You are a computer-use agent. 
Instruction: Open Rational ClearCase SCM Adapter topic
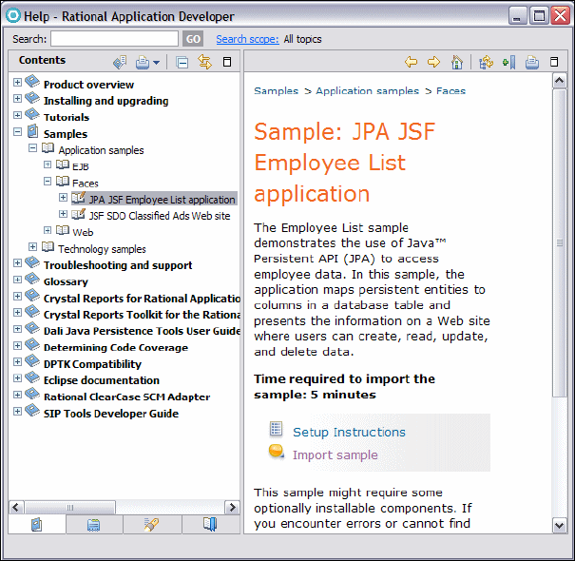[127, 397]
